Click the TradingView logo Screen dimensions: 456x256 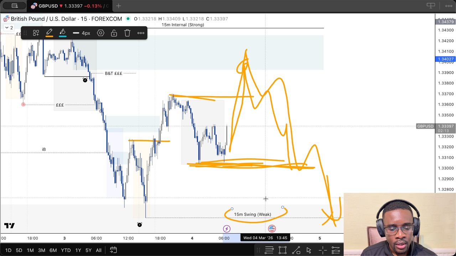click(x=10, y=225)
